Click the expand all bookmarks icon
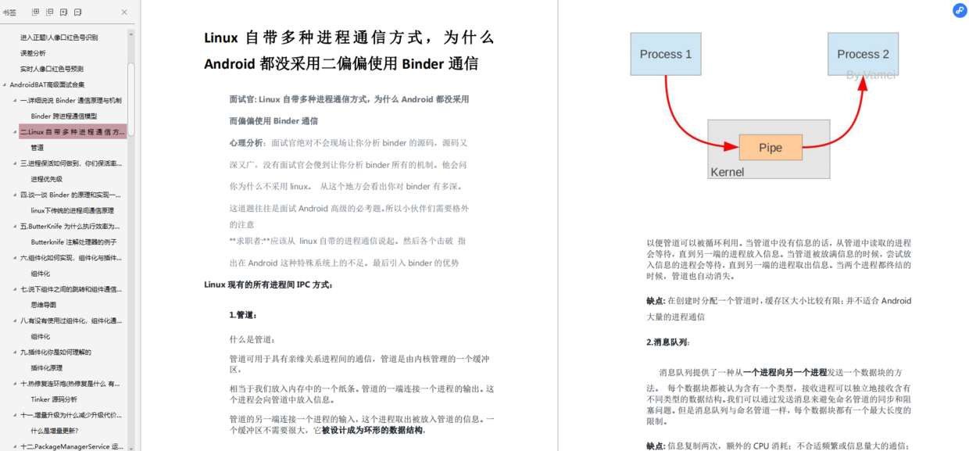Image resolution: width=969 pixels, height=451 pixels. (x=35, y=13)
